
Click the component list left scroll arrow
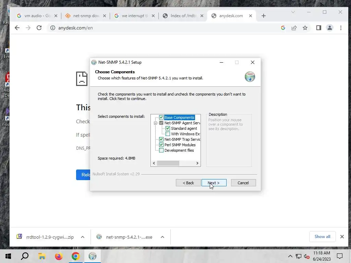coord(154,163)
